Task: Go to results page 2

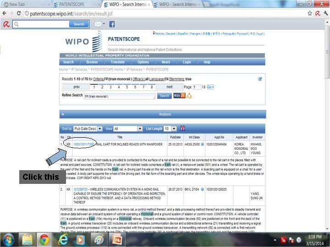Action: pos(102,87)
